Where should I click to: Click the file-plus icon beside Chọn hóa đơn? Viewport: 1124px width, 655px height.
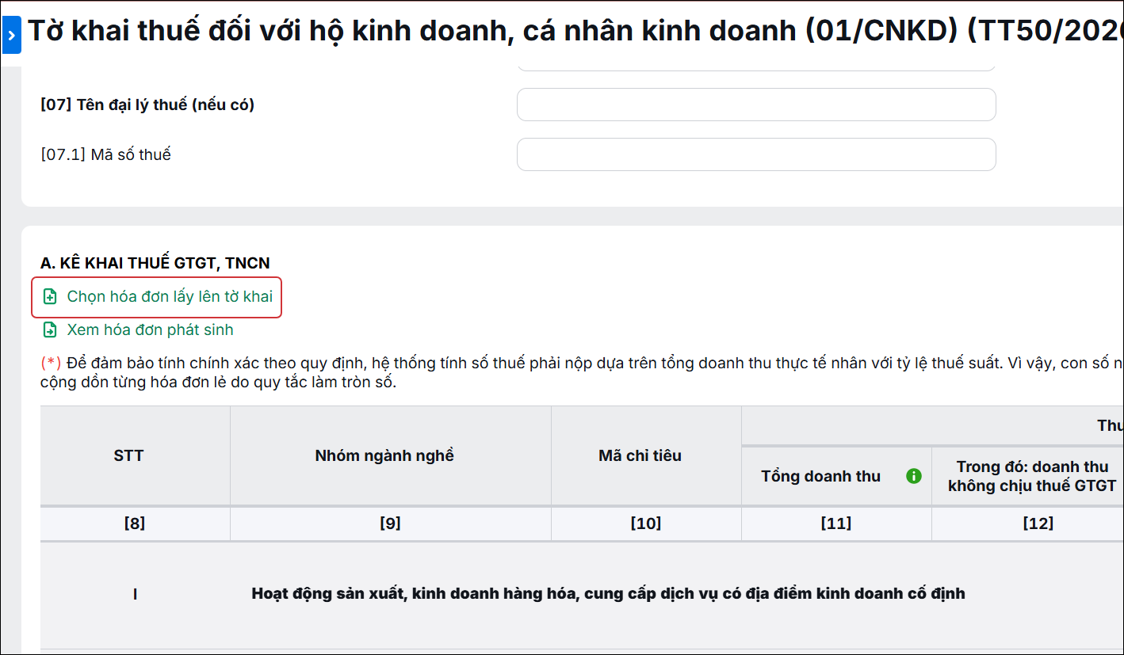(x=50, y=297)
